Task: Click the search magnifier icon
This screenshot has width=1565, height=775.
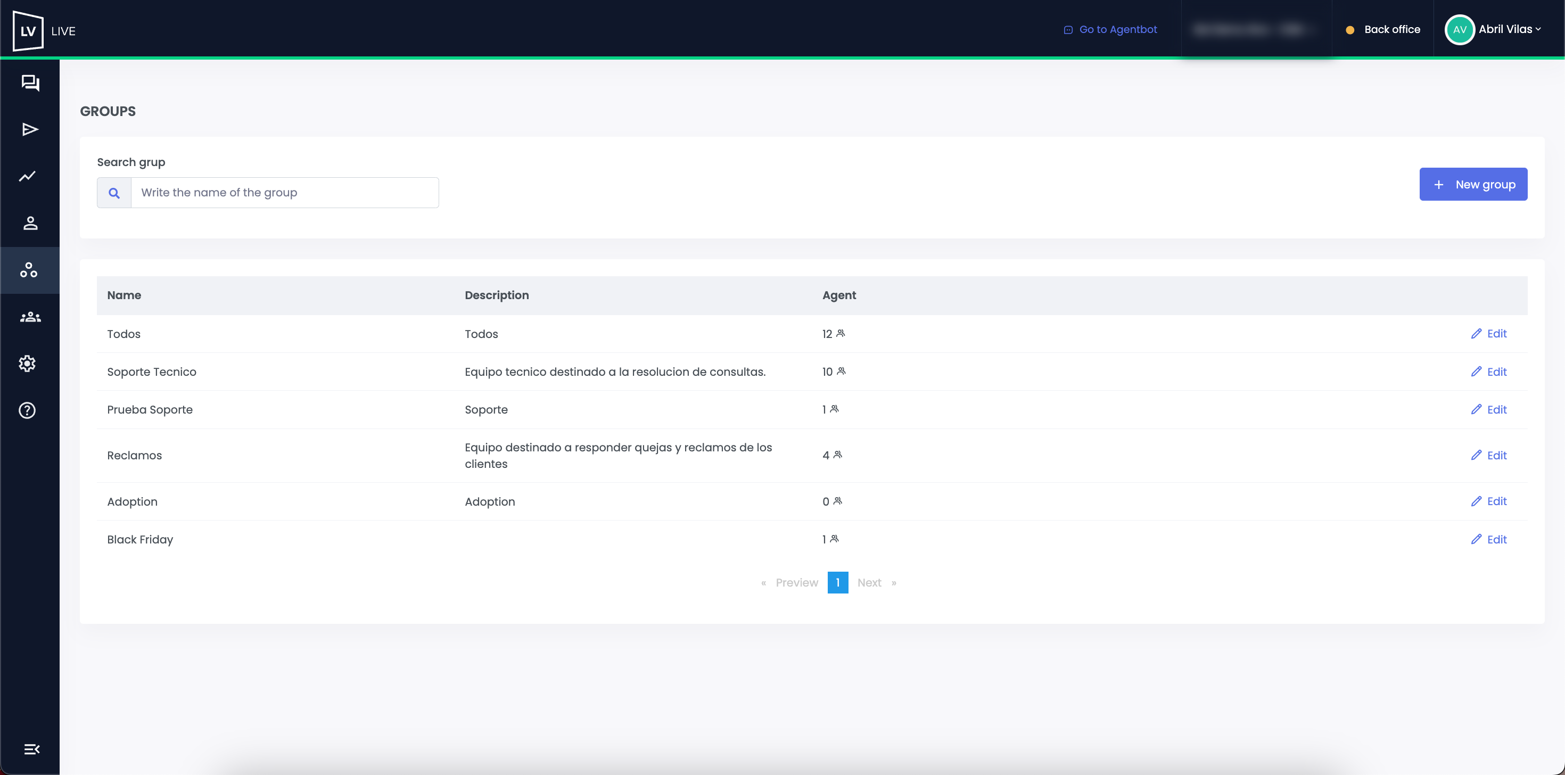Action: pyautogui.click(x=113, y=193)
